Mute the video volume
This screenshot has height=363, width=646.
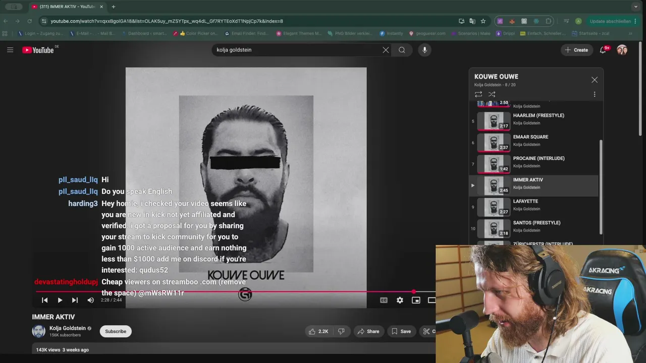[x=90, y=300]
